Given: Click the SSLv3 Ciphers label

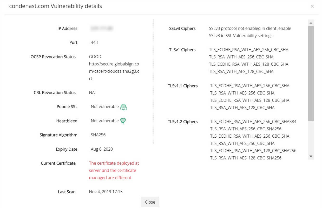Looking at the screenshot, I should click(x=182, y=29).
